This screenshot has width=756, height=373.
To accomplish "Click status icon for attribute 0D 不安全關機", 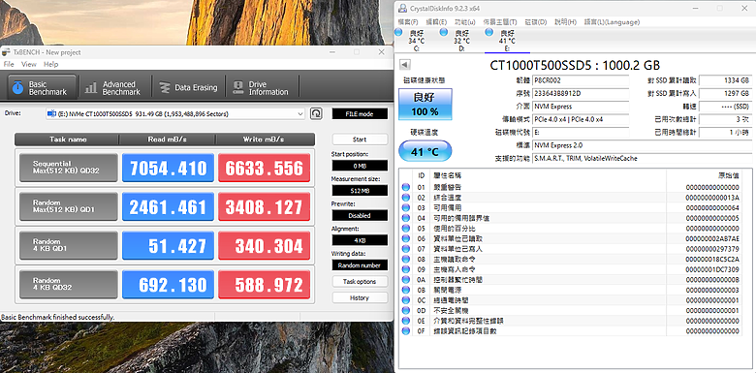I will point(405,310).
